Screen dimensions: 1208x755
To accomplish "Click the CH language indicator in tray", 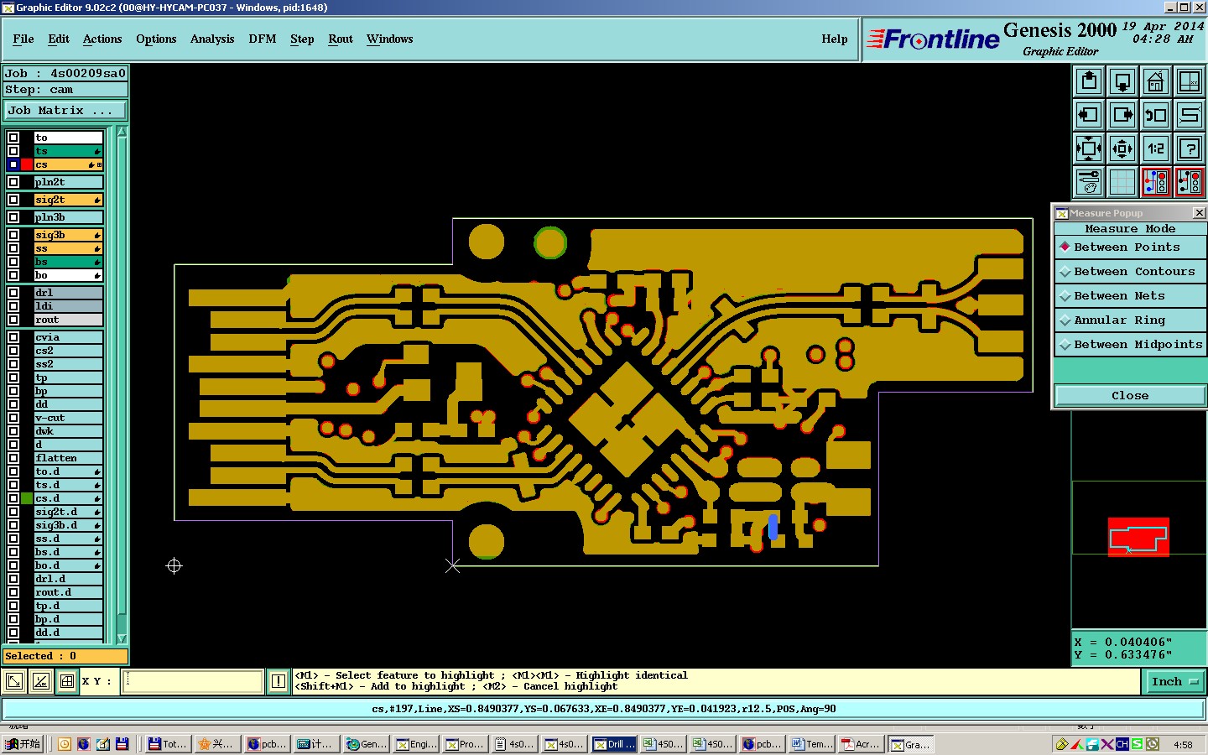I will click(x=1122, y=744).
